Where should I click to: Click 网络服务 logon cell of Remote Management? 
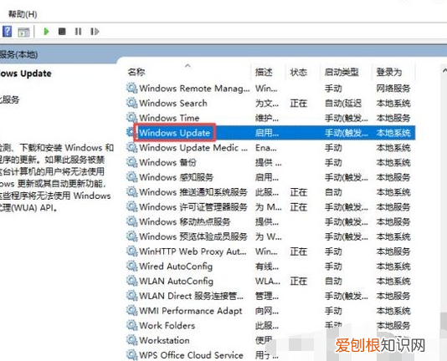pos(393,89)
